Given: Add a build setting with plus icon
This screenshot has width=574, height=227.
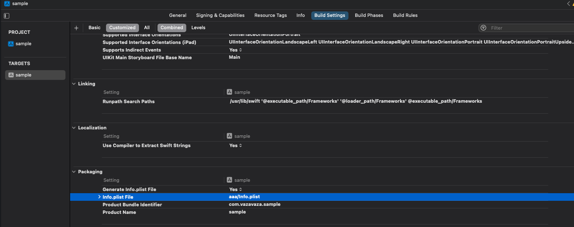Looking at the screenshot, I should (76, 28).
